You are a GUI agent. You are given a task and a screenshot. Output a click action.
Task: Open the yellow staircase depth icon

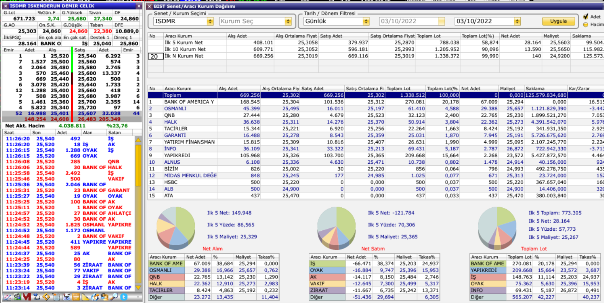click(x=85, y=296)
